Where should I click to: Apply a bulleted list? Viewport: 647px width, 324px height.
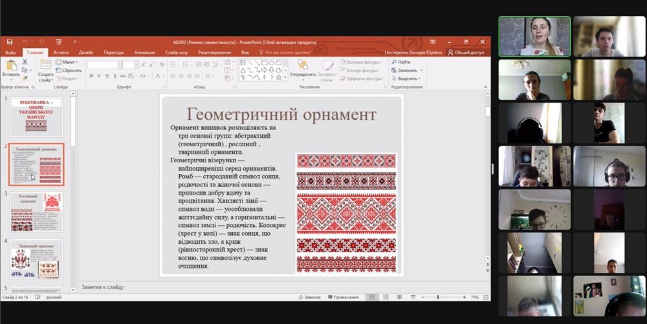tap(173, 65)
